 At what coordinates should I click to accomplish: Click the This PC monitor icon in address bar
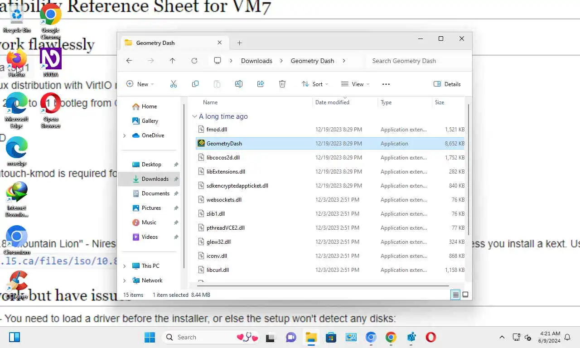tap(217, 61)
